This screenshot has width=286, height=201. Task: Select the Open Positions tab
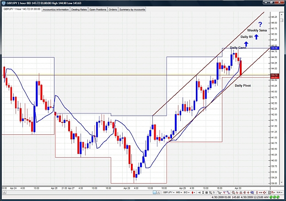coord(97,10)
